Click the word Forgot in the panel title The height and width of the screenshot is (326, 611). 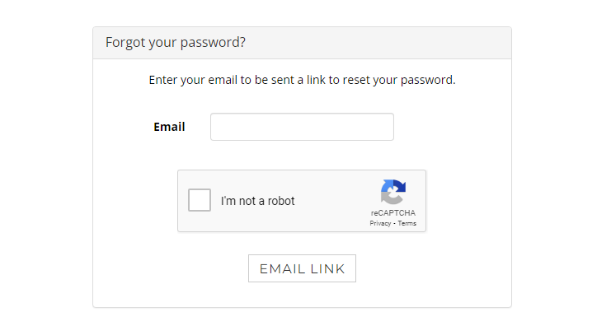(x=120, y=42)
